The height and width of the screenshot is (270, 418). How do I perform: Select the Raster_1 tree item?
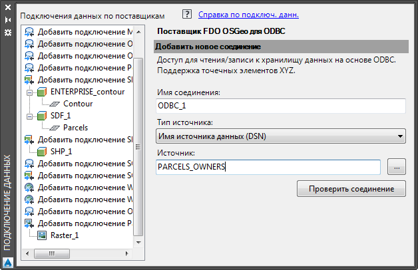point(64,235)
